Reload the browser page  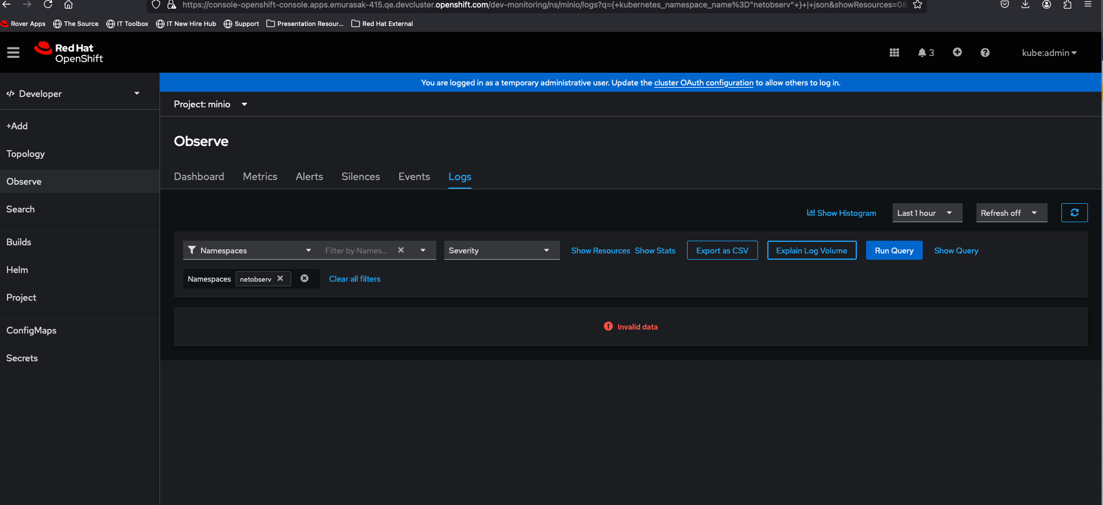click(48, 5)
